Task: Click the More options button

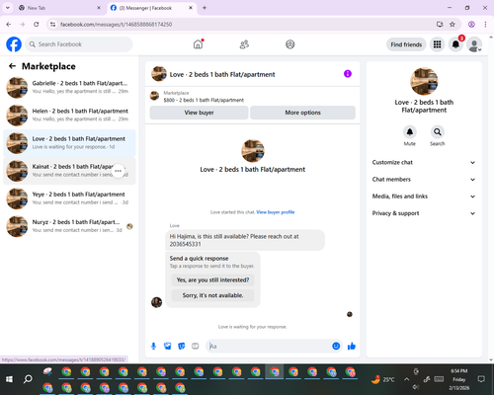Action: [x=302, y=113]
